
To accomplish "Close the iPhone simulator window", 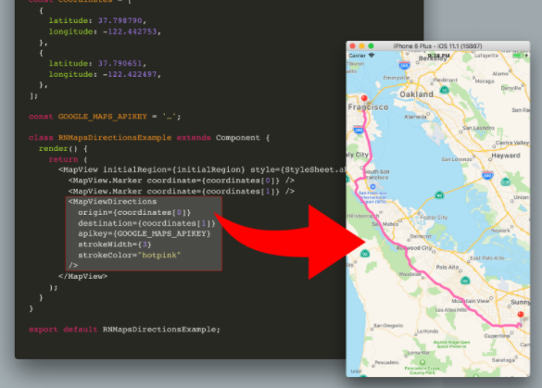I will [x=352, y=46].
